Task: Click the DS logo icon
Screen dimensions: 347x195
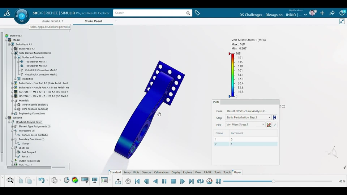Action: coord(7,13)
